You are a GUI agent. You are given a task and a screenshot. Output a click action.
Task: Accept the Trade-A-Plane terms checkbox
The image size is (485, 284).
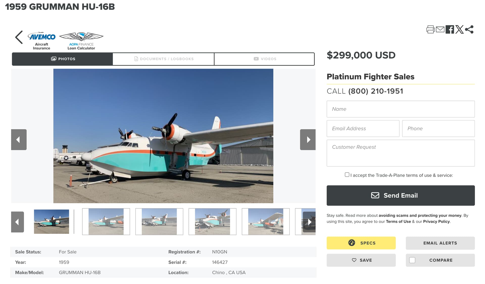point(347,175)
